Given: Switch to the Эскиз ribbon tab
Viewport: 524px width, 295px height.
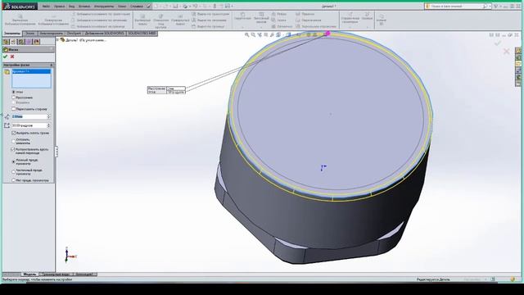Looking at the screenshot, I should tap(30, 34).
